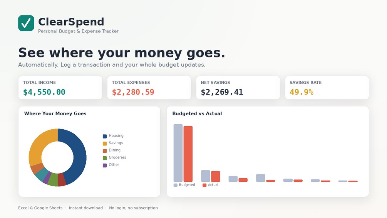
Task: Select the Savings Rate 49.9% card
Action: pyautogui.click(x=327, y=88)
